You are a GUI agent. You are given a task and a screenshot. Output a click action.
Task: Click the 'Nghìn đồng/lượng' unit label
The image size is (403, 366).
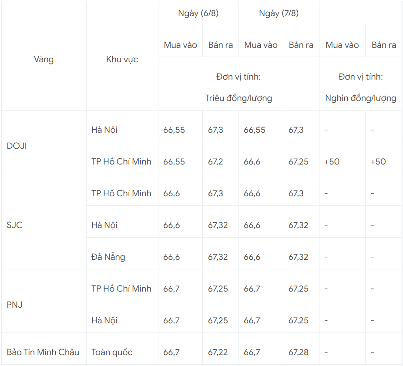coord(360,98)
